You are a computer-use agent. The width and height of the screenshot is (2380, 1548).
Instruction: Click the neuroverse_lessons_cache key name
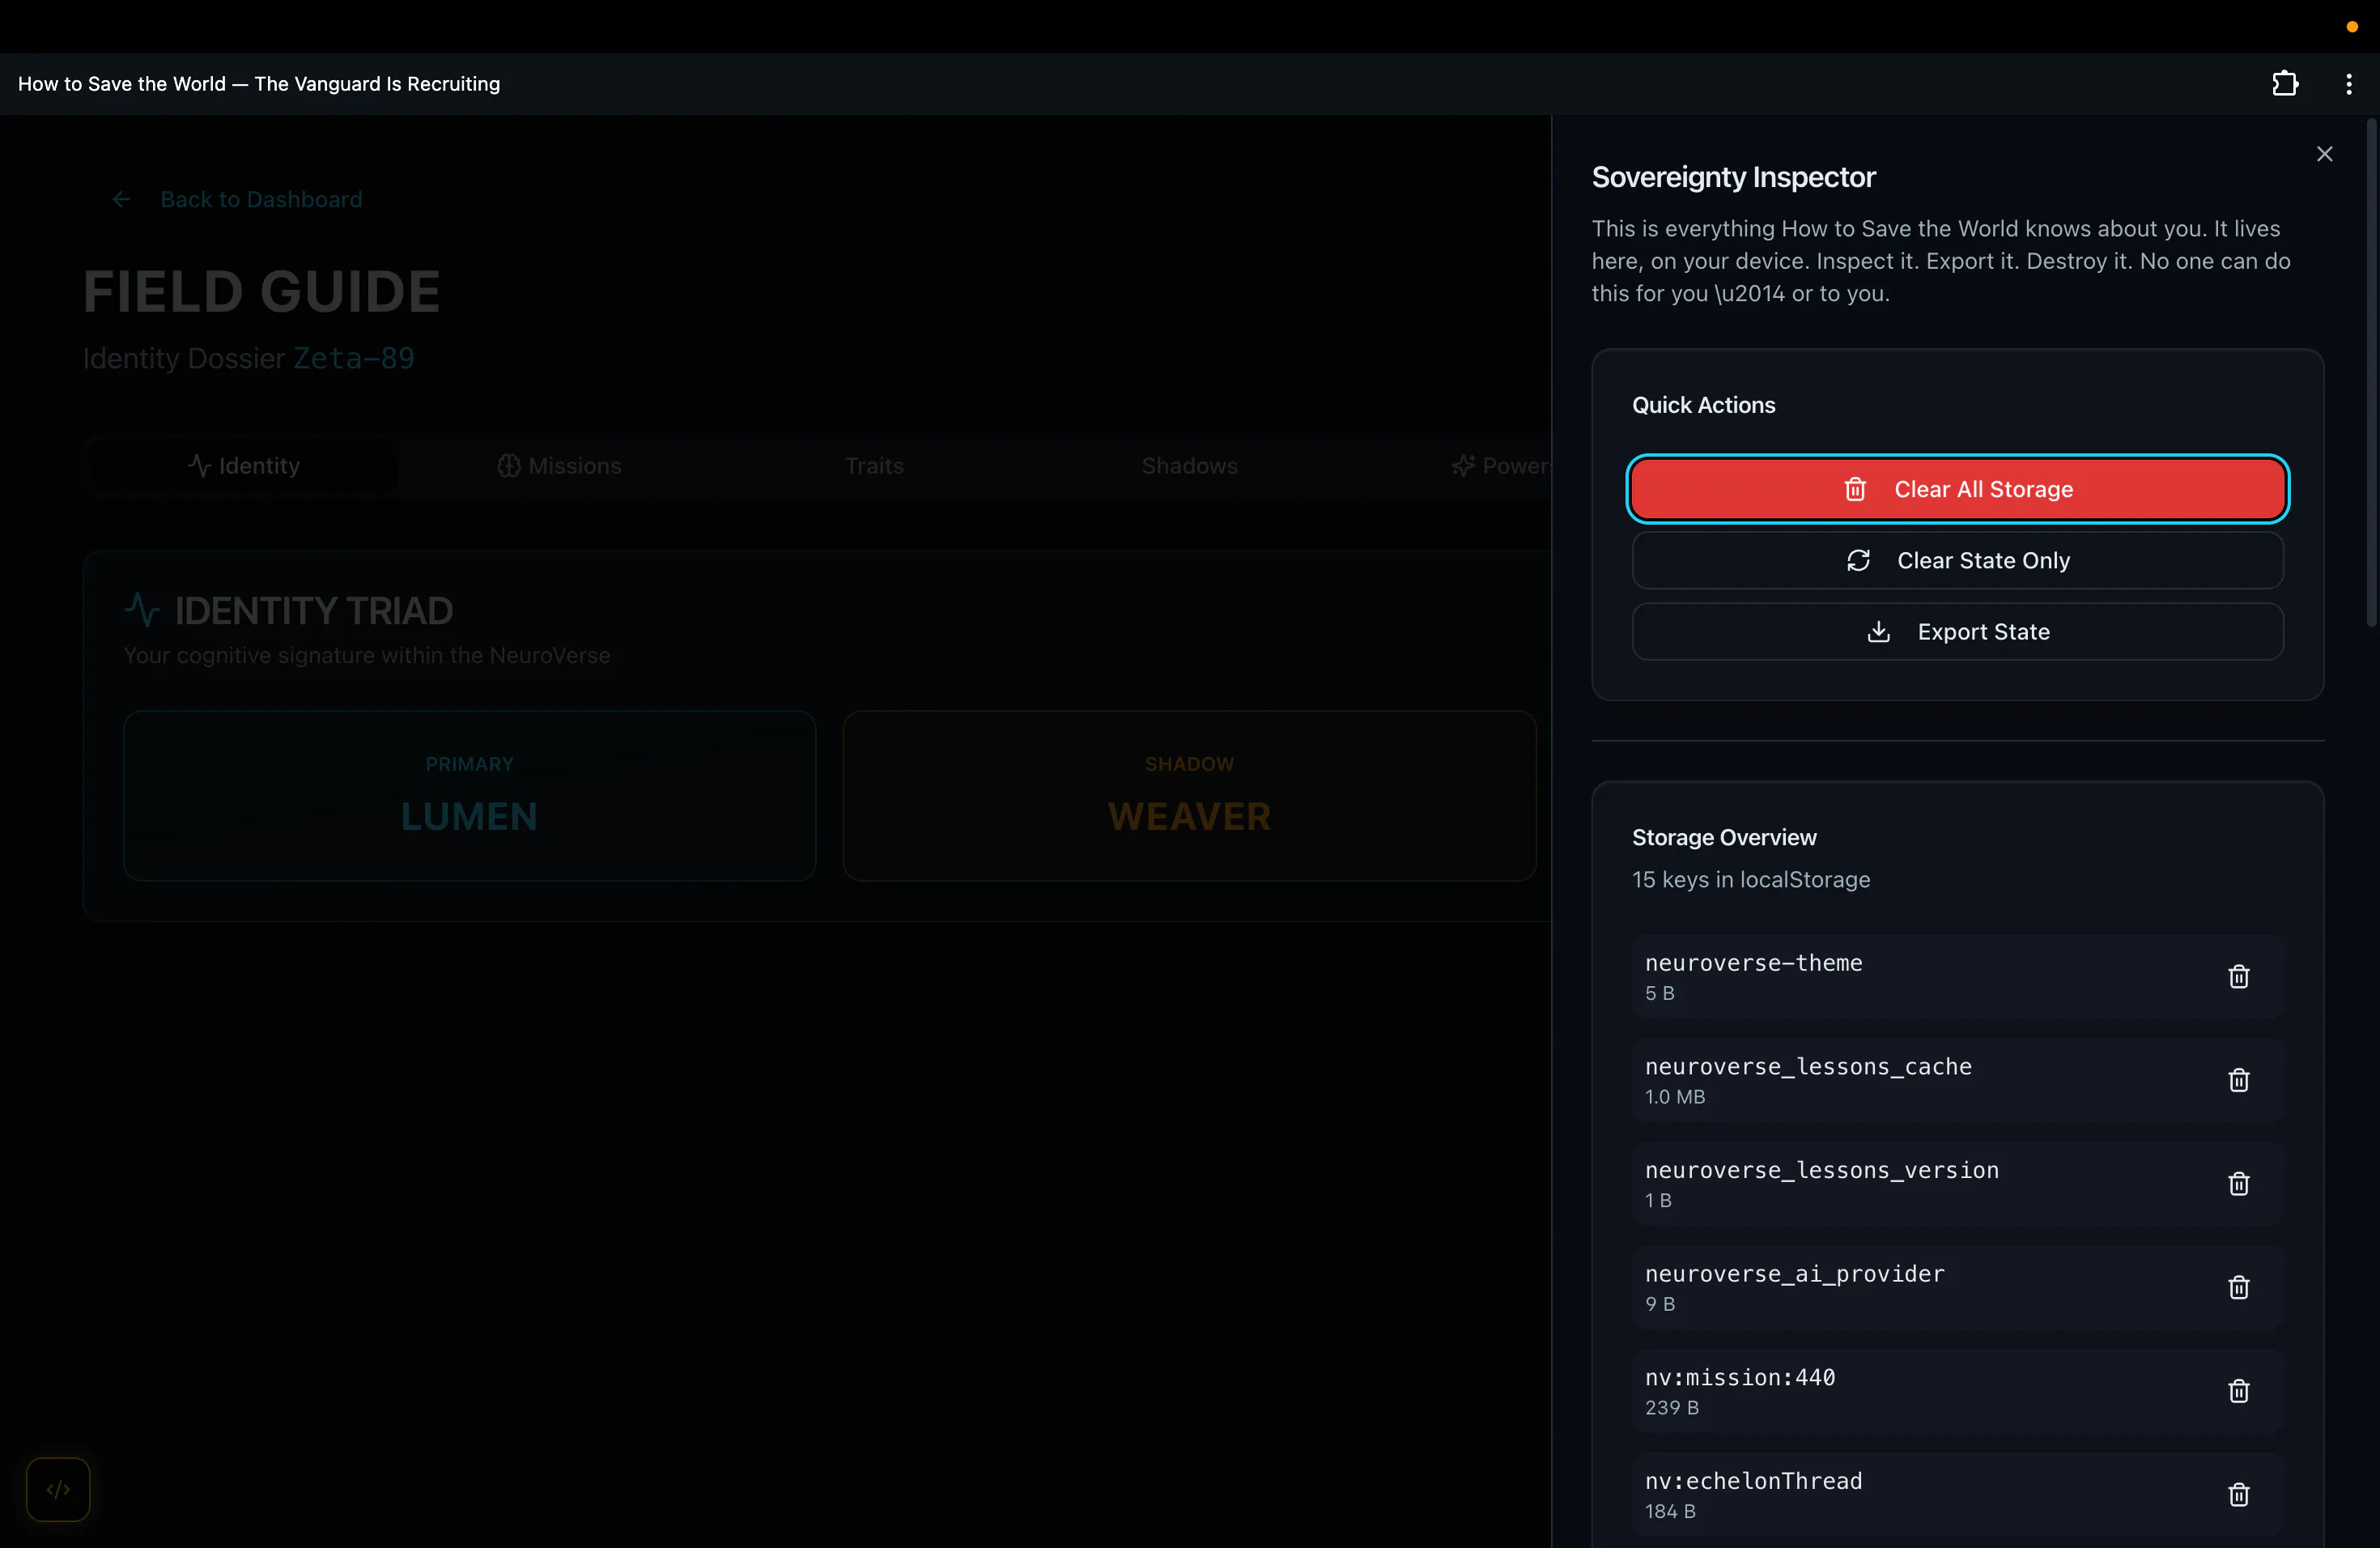pos(1808,1066)
